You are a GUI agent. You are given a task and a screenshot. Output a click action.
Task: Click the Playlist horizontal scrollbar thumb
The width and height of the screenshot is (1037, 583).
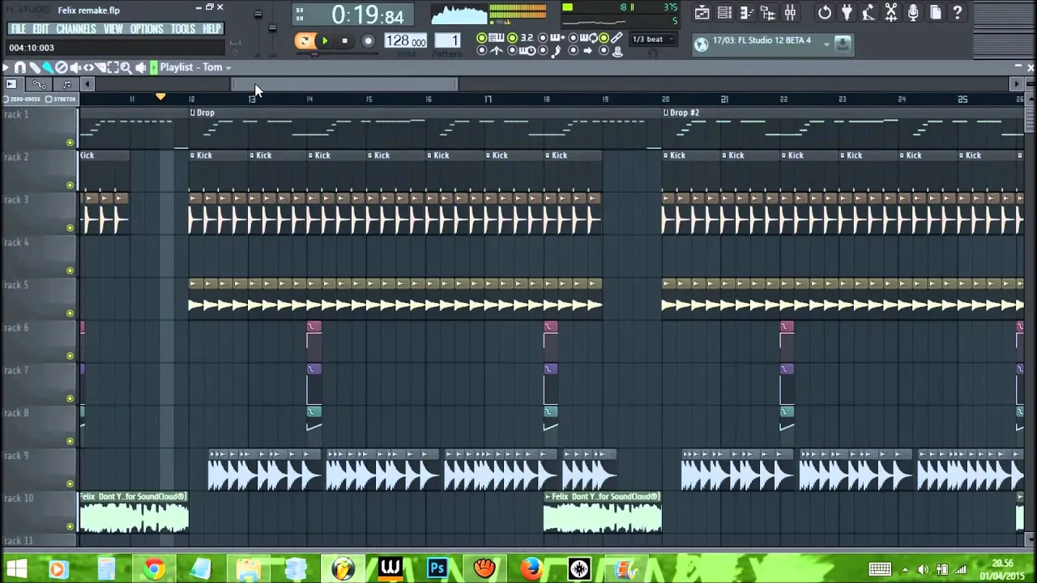click(346, 84)
